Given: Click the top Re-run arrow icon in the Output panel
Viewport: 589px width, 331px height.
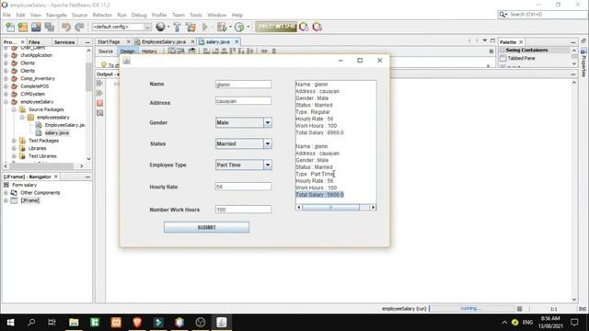Looking at the screenshot, I should coord(100,83).
